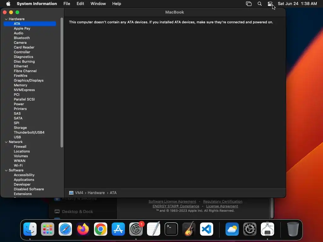Image resolution: width=323 pixels, height=242 pixels.
Task: Click the date and time in menu bar
Action: click(x=297, y=4)
